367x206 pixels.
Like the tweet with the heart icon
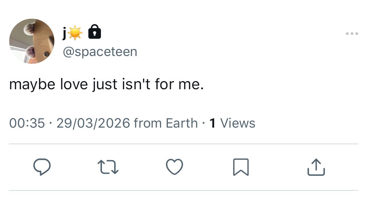click(x=175, y=167)
